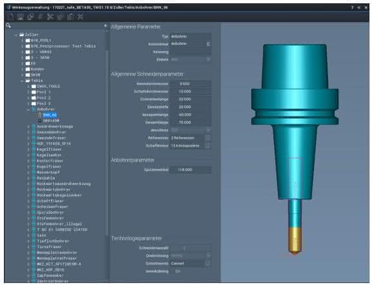374x285 pixels.
Task: Open the Einheit dropdown
Action: [190, 59]
